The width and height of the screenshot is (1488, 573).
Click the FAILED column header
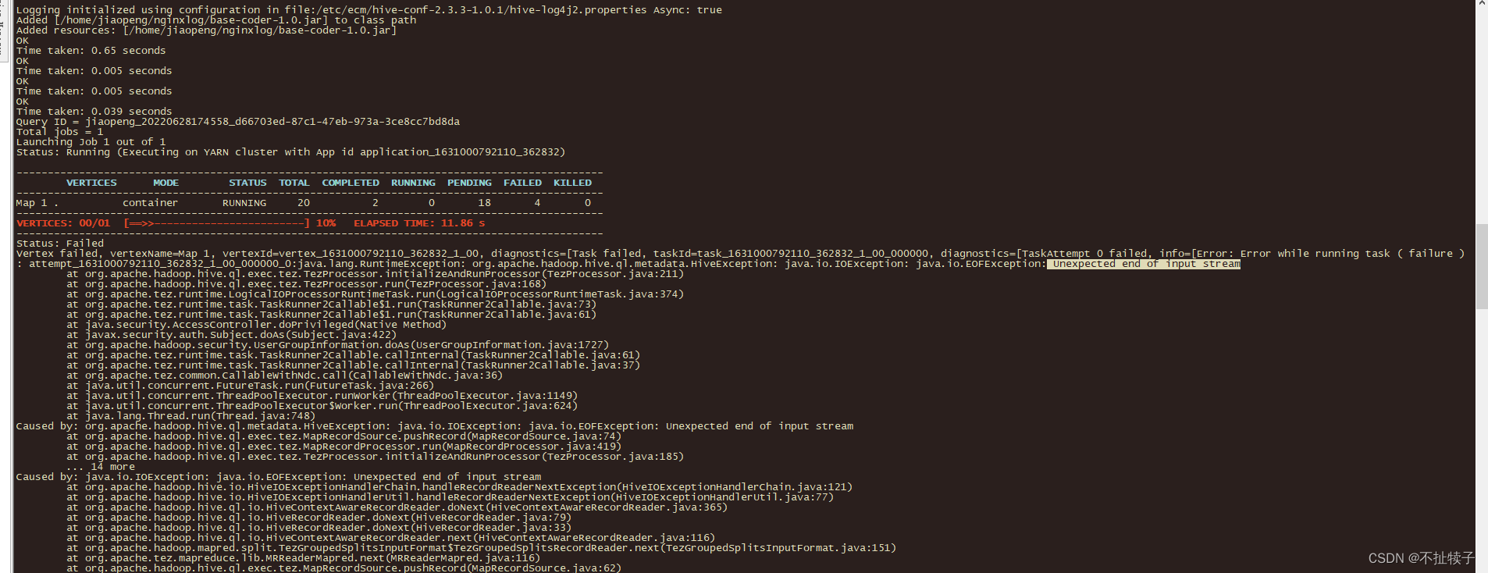coord(522,183)
